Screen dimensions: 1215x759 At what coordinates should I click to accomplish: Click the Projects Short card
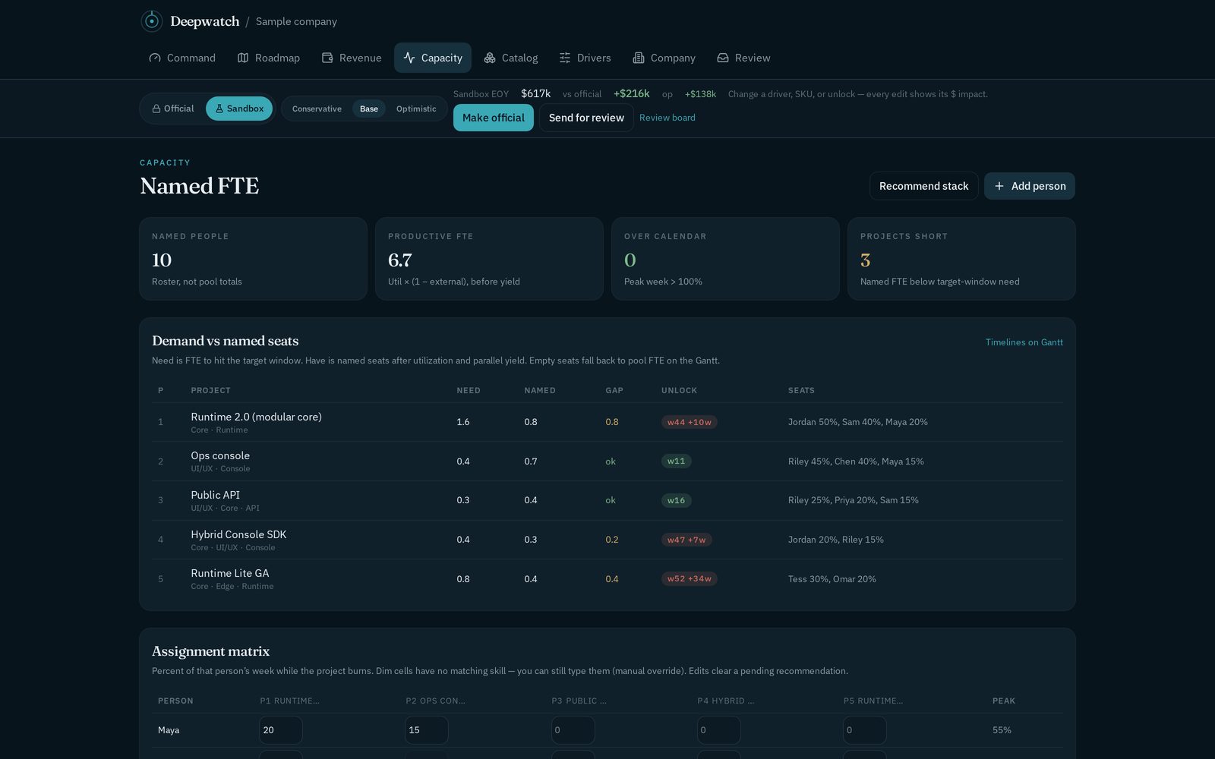tap(961, 259)
